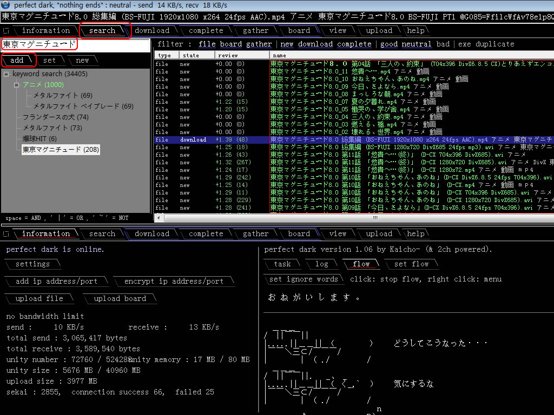
Task: Click horizontal scrollbar left arrow in results
Action: (x=159, y=218)
